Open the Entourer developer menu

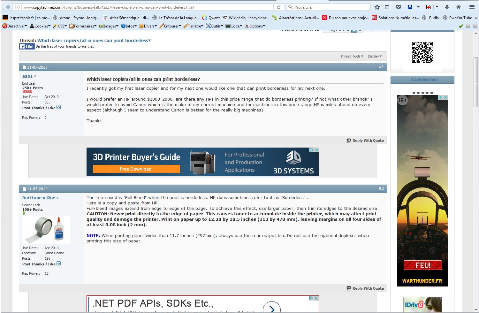pyautogui.click(x=170, y=26)
